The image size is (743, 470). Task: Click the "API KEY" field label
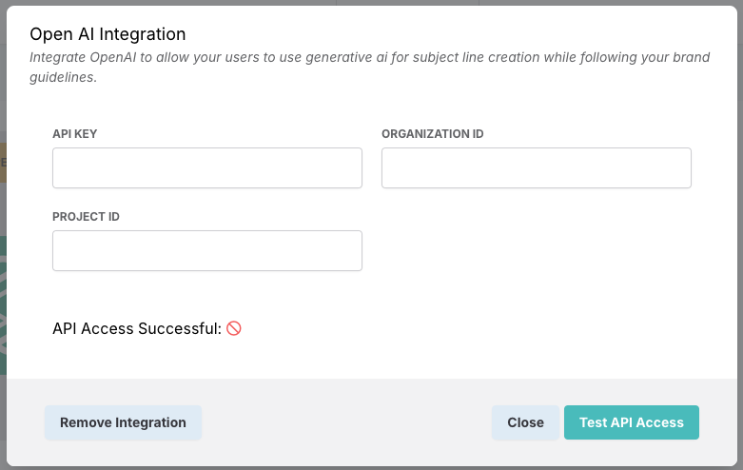pyautogui.click(x=75, y=134)
